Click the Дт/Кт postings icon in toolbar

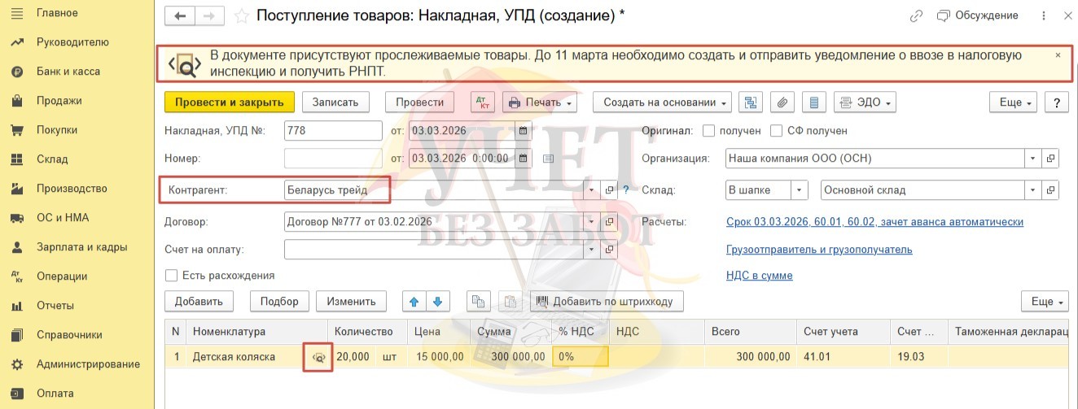[x=483, y=102]
